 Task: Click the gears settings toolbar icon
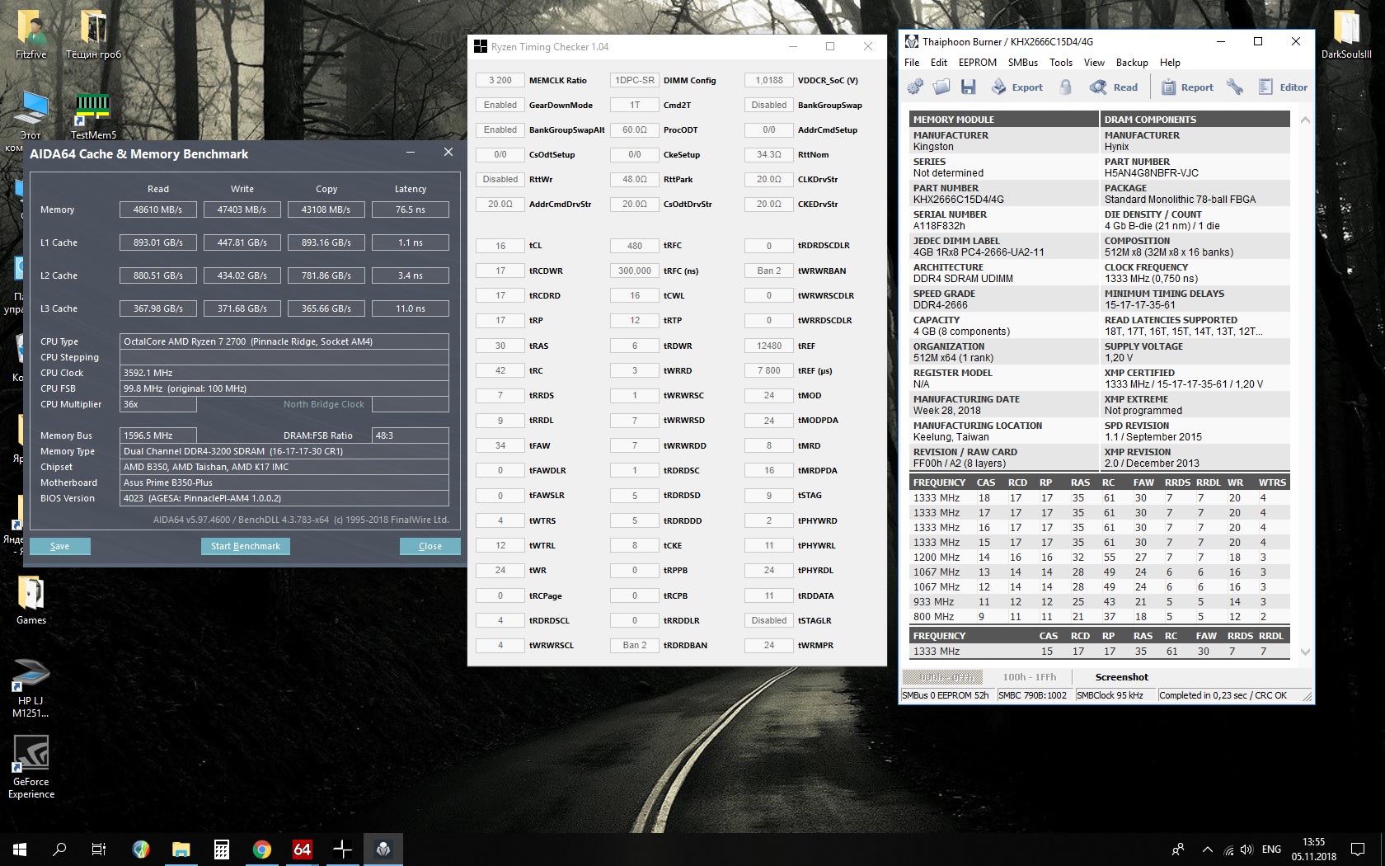tap(915, 87)
